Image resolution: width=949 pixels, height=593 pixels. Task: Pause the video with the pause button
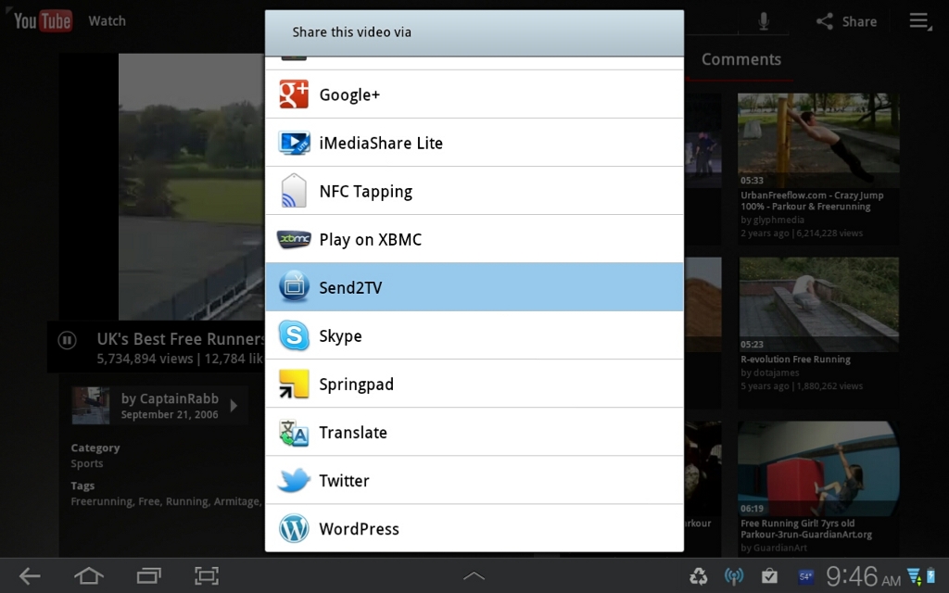pos(67,340)
